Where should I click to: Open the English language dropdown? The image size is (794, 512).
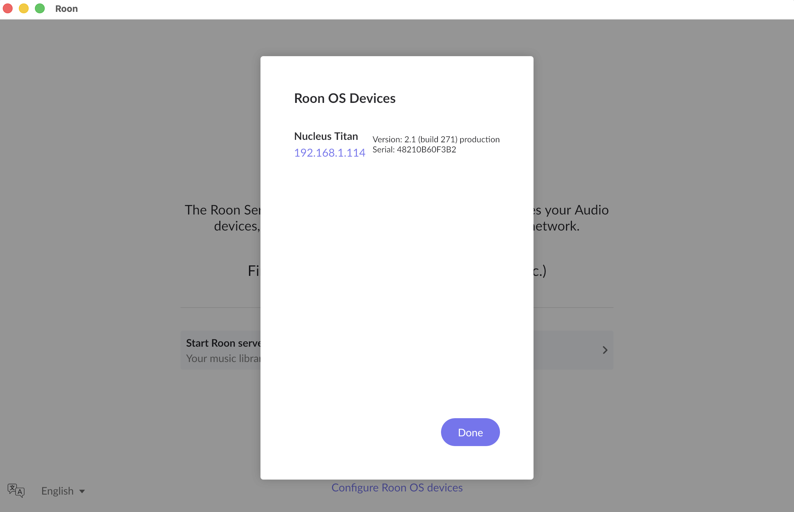[x=63, y=491]
